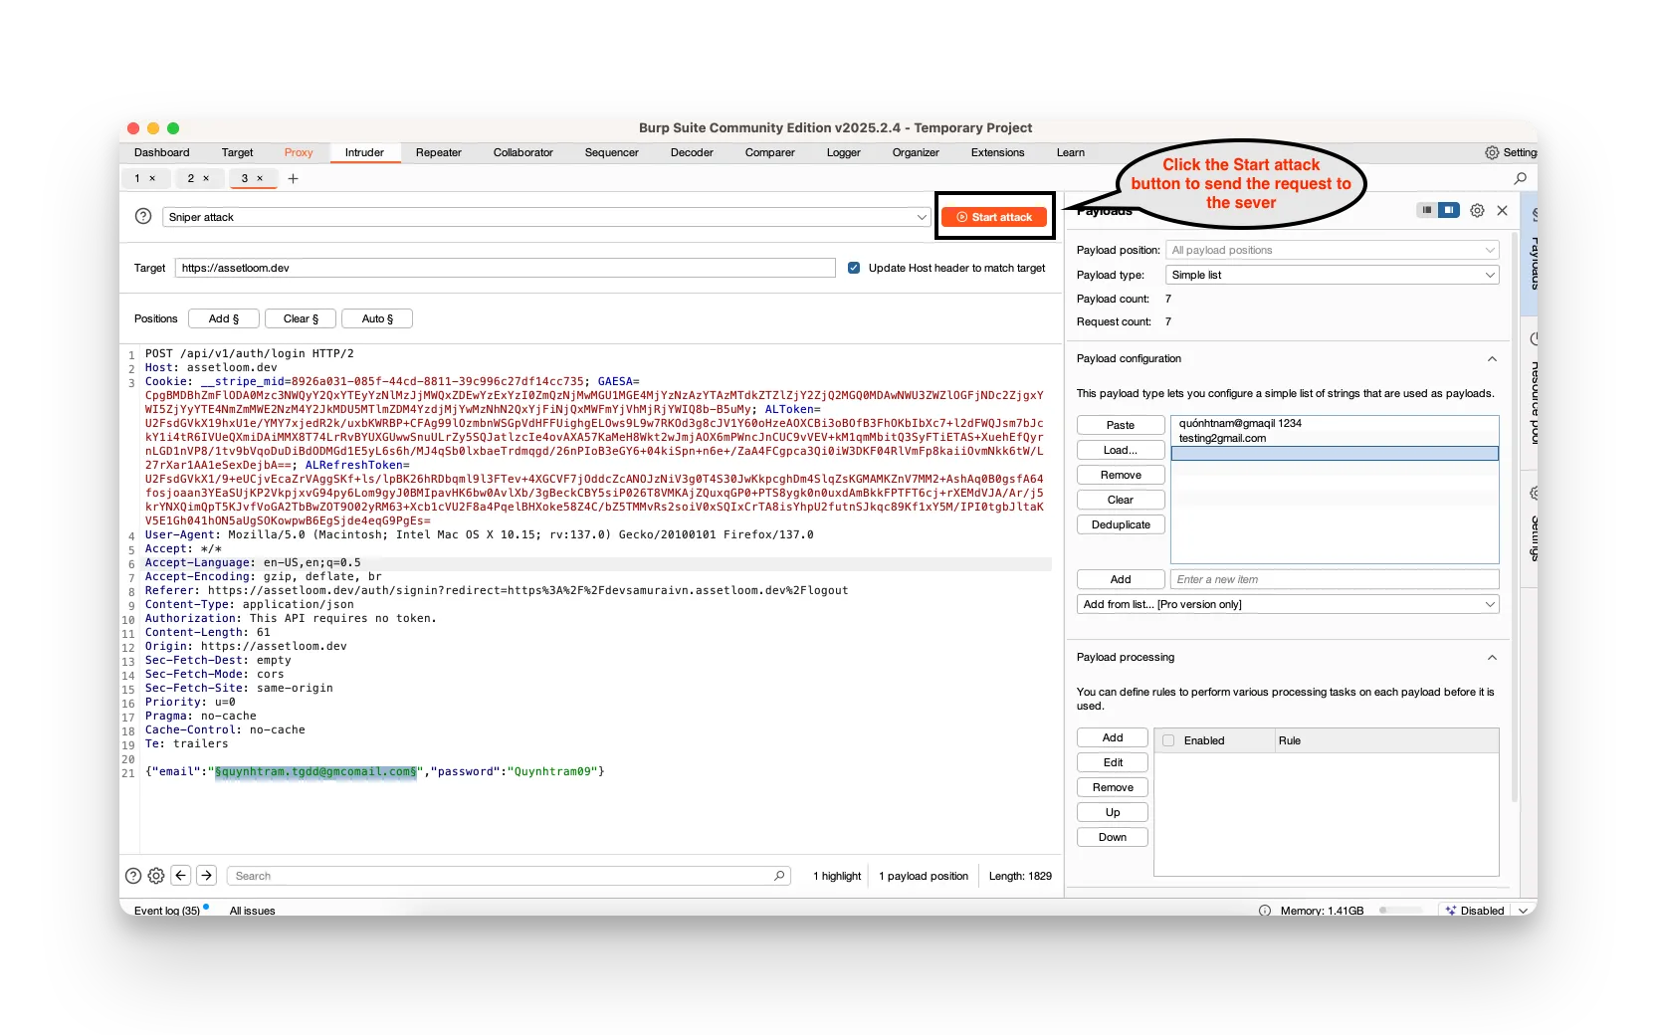Screen dimensions: 1657x1035
Task: Click the Deduplicate button
Action: coord(1121,524)
